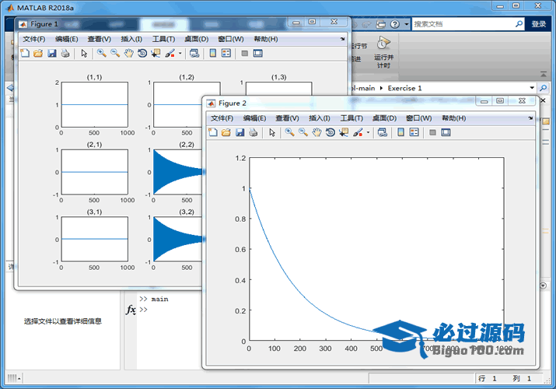This screenshot has width=556, height=389.
Task: Click the fx function browser icon
Action: click(131, 310)
